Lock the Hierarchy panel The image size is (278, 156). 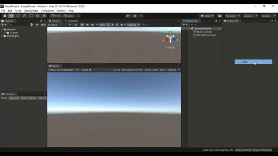click(x=216, y=21)
